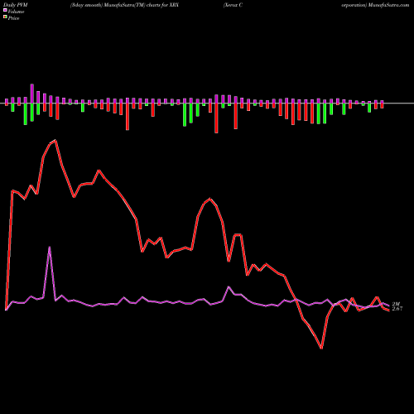
Task: Click the '2.67' price end label
Action: (x=397, y=309)
